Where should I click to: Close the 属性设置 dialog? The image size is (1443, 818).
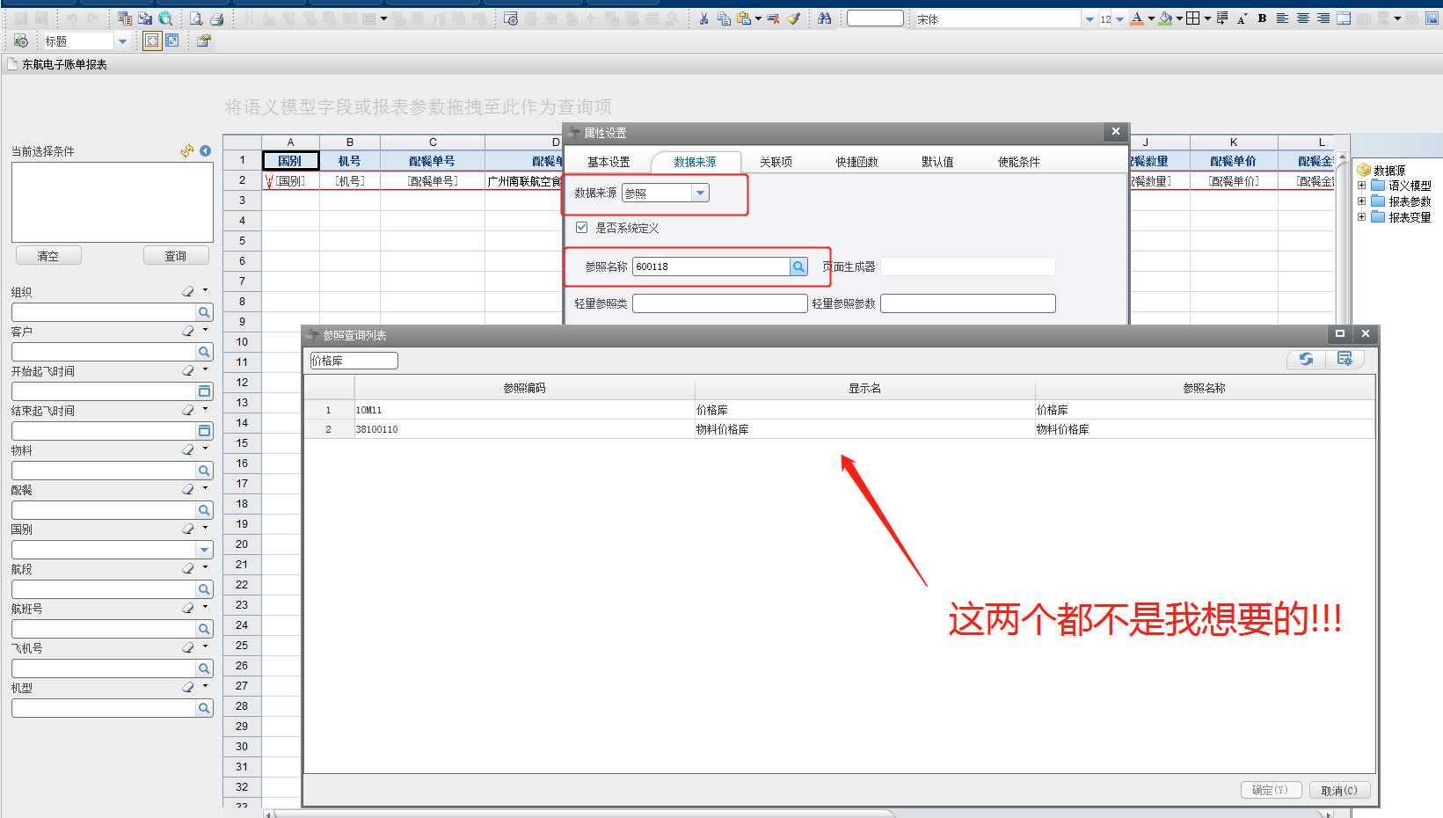(1115, 132)
